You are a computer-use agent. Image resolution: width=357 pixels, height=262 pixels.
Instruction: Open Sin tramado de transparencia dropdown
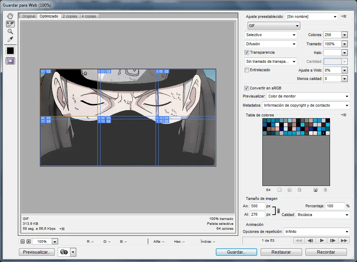coord(271,61)
